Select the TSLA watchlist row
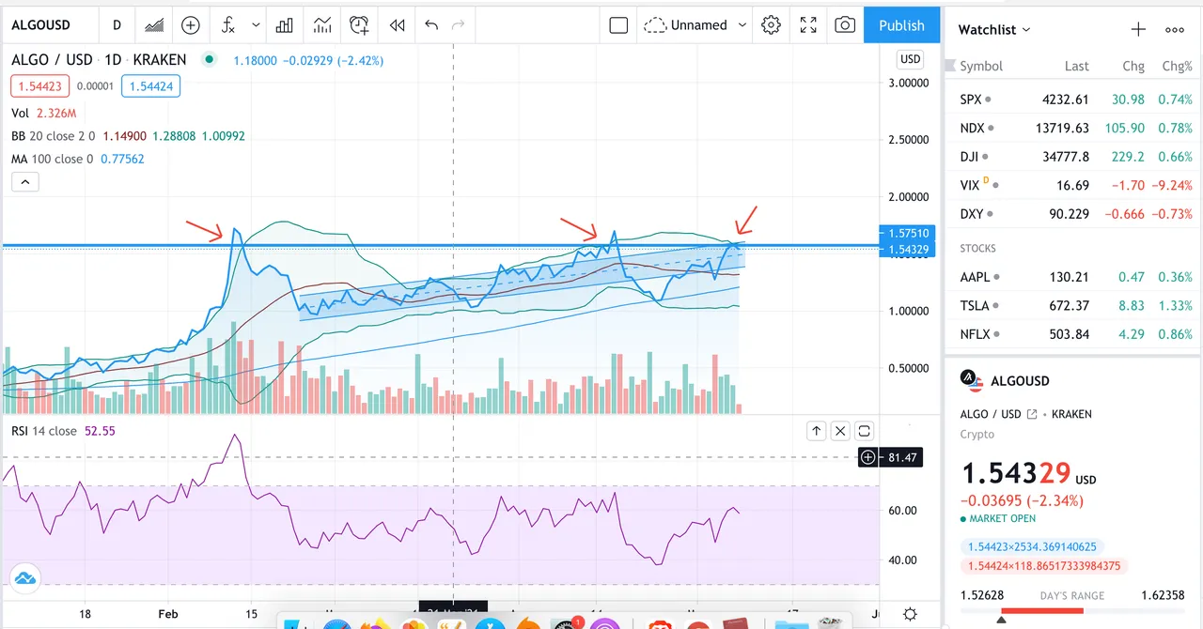This screenshot has width=1203, height=629. 1072,305
